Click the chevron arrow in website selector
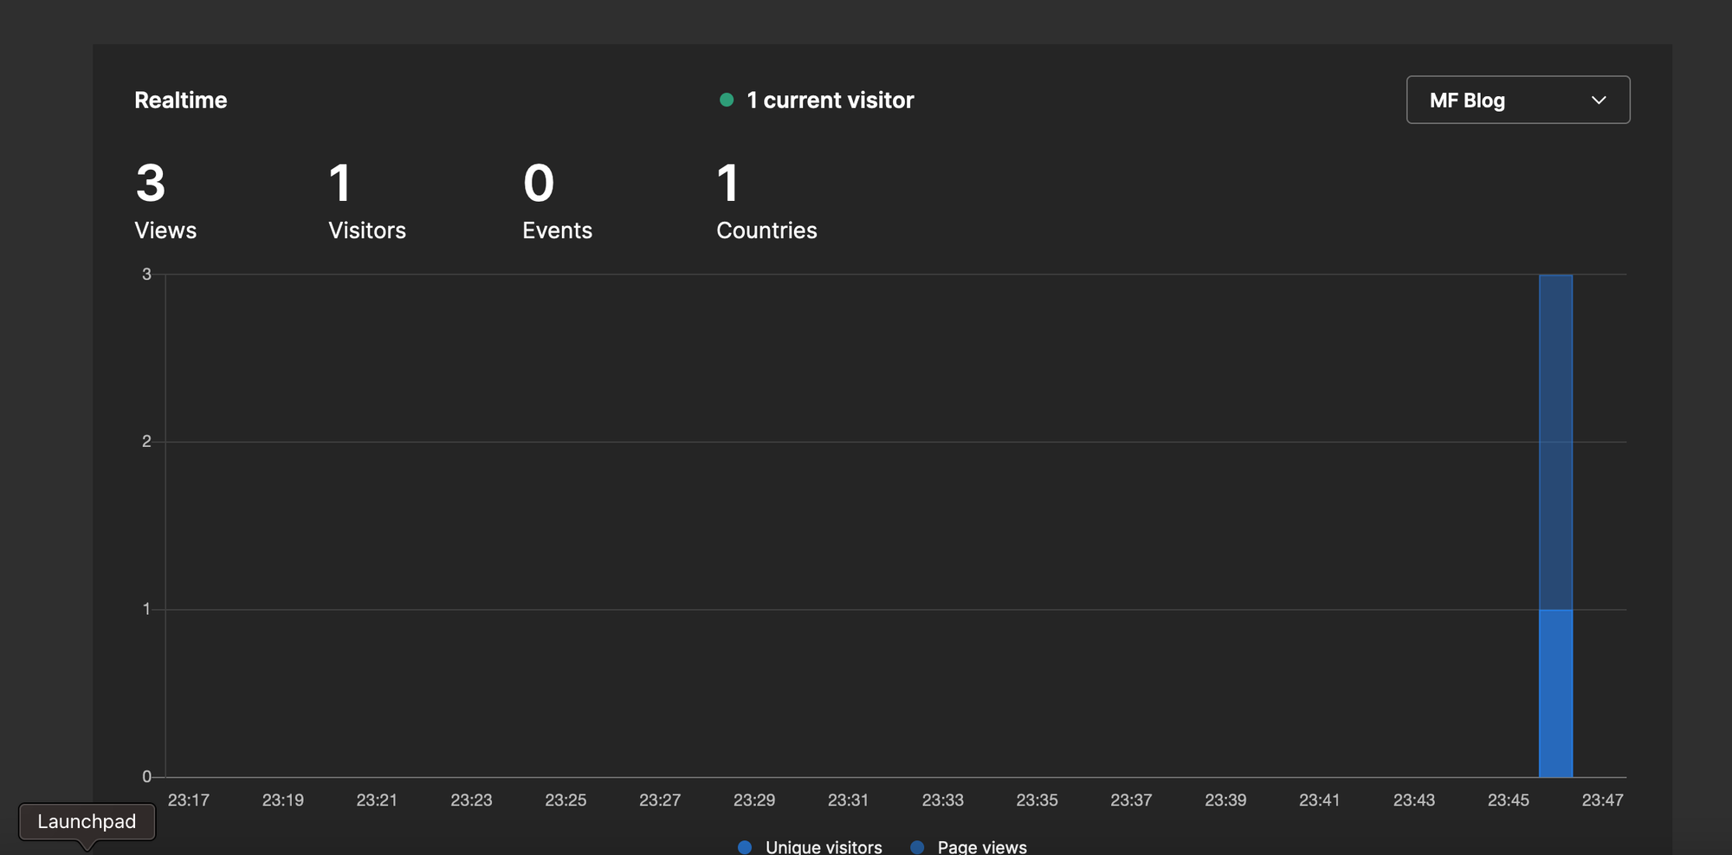1732x855 pixels. pyautogui.click(x=1599, y=100)
